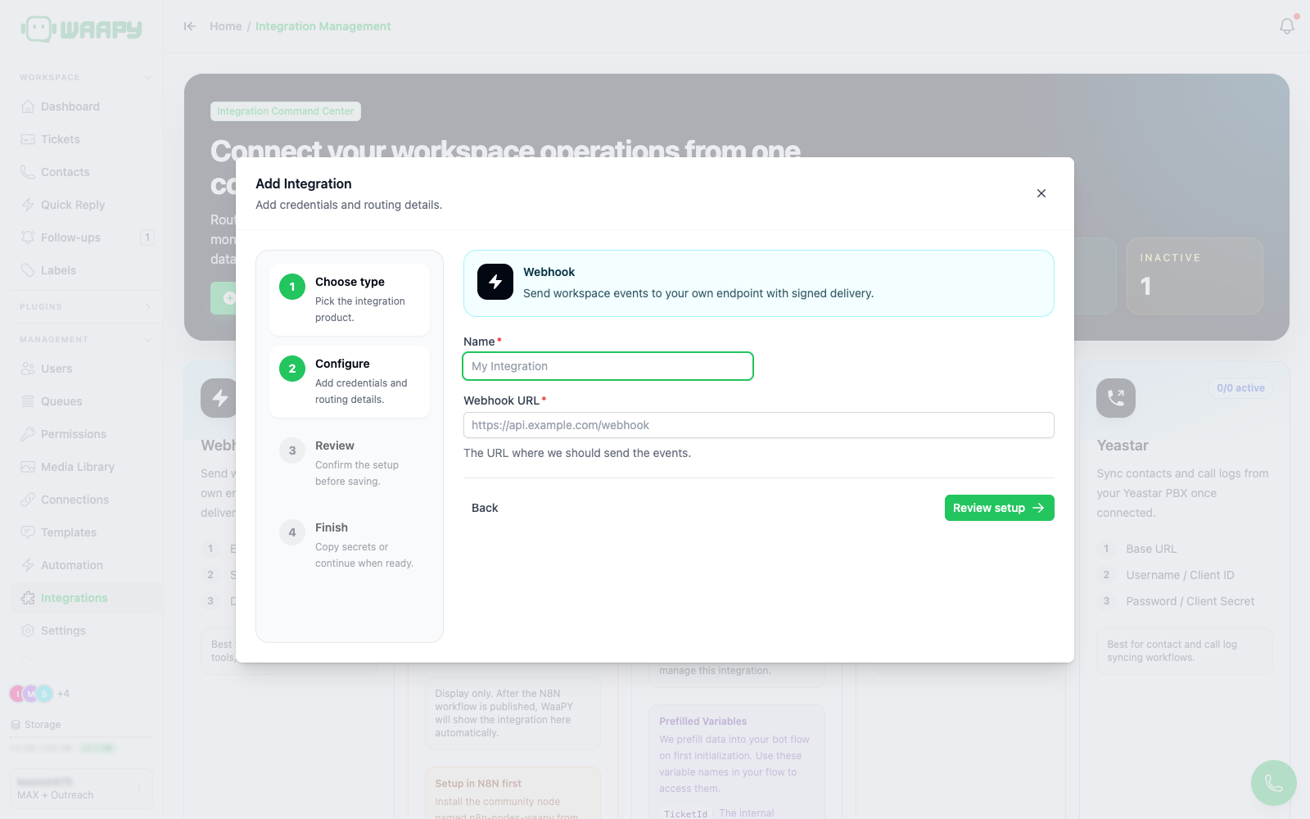Click 'Username / Client ID' text
The image size is (1310, 819).
click(x=1180, y=575)
